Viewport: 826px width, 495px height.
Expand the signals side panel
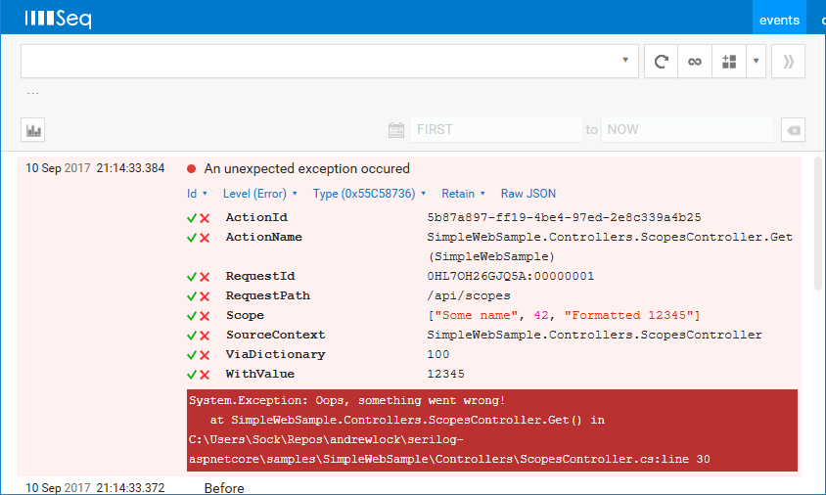click(788, 62)
